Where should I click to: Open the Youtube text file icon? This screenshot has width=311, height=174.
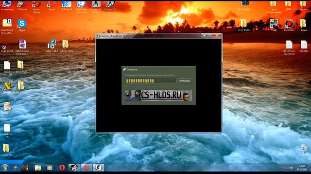click(x=304, y=46)
